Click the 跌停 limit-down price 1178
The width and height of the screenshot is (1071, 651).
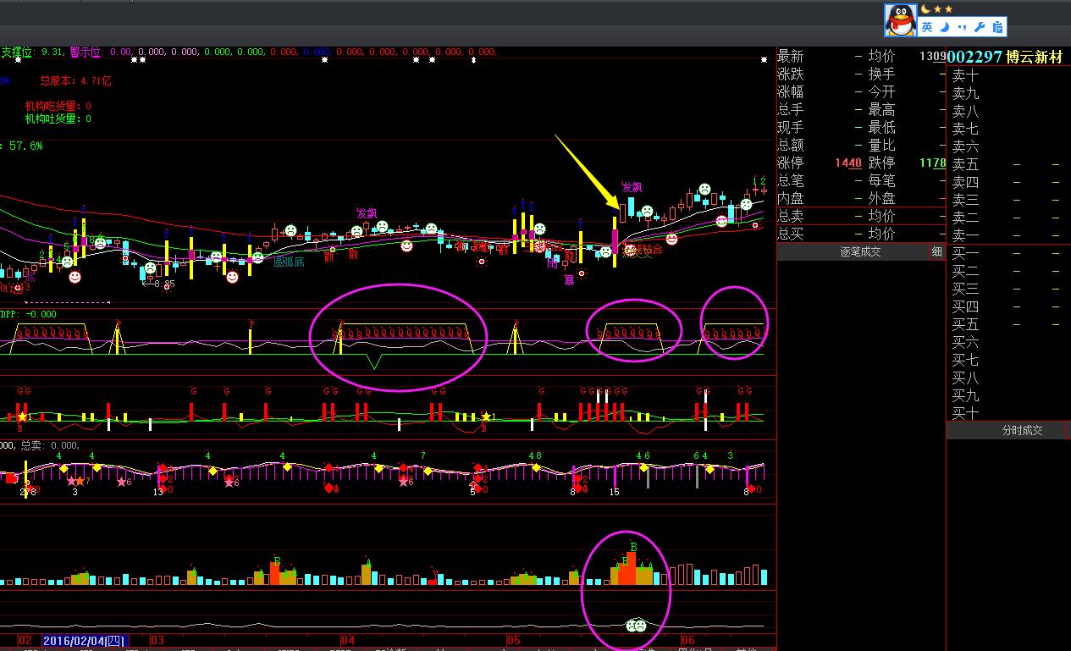(932, 163)
